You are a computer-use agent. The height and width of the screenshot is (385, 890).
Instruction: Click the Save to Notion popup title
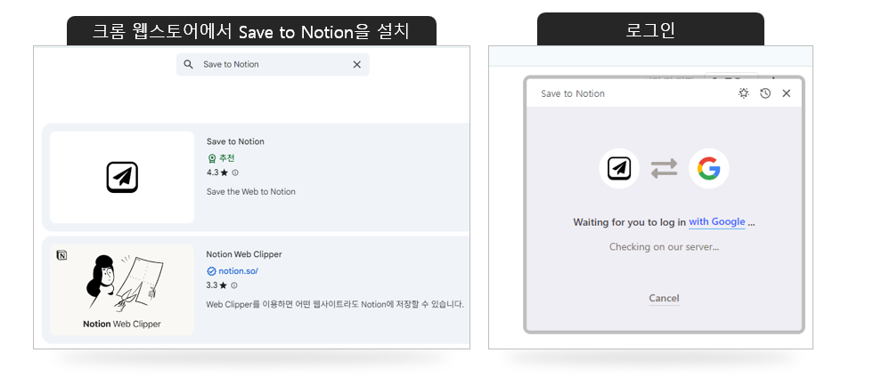[x=573, y=93]
